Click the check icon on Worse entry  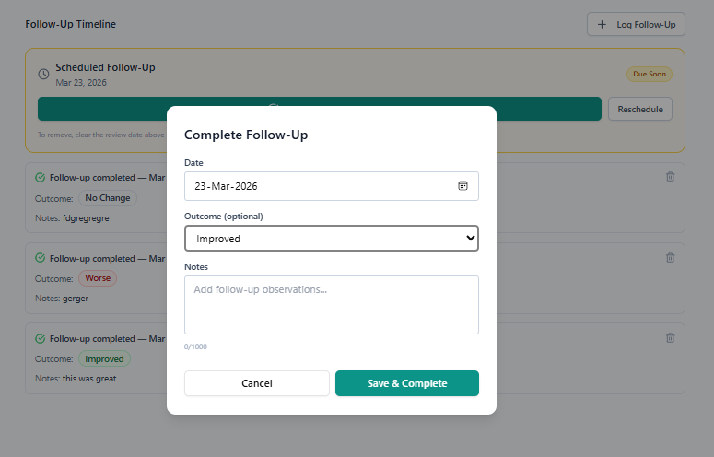coord(40,259)
